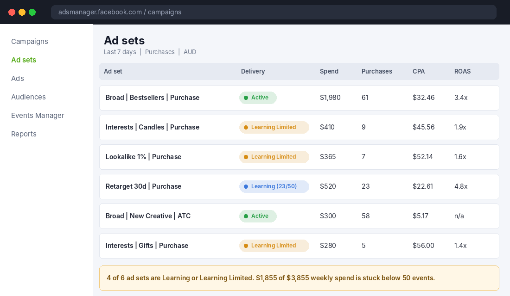The width and height of the screenshot is (510, 296).
Task: Click the $1,980 spend value
Action: pyautogui.click(x=330, y=98)
